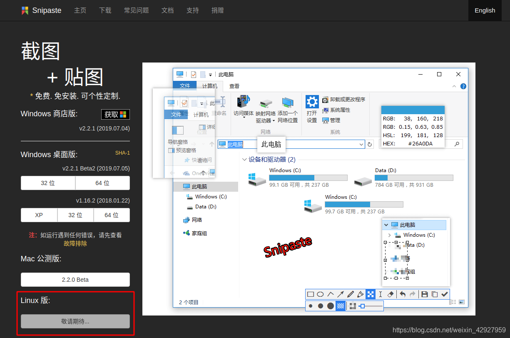Image resolution: width=510 pixels, height=338 pixels.
Task: Open the 文档 navigation item
Action: 167,10
